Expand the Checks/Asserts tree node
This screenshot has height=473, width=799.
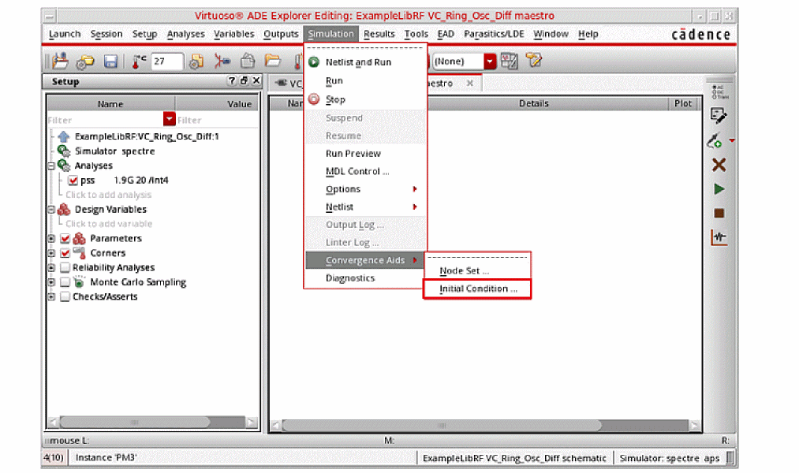[51, 296]
